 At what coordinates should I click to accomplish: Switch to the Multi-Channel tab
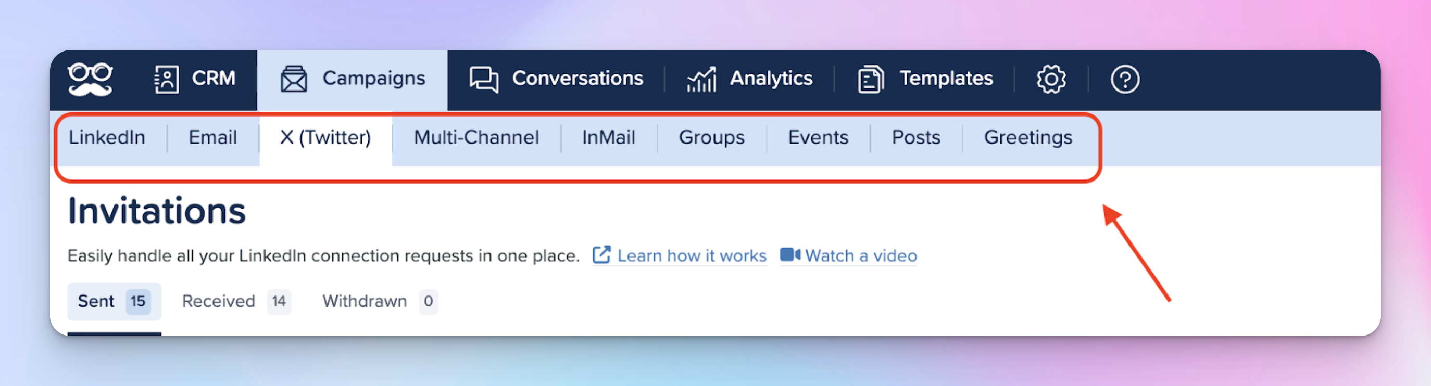(x=476, y=137)
